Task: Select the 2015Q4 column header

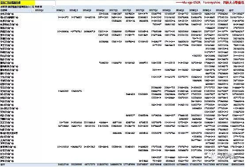Action: point(39,10)
